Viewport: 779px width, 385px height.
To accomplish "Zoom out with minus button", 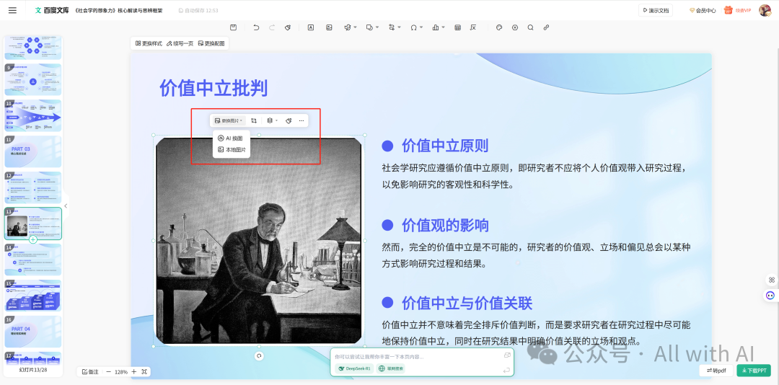I will [x=108, y=371].
